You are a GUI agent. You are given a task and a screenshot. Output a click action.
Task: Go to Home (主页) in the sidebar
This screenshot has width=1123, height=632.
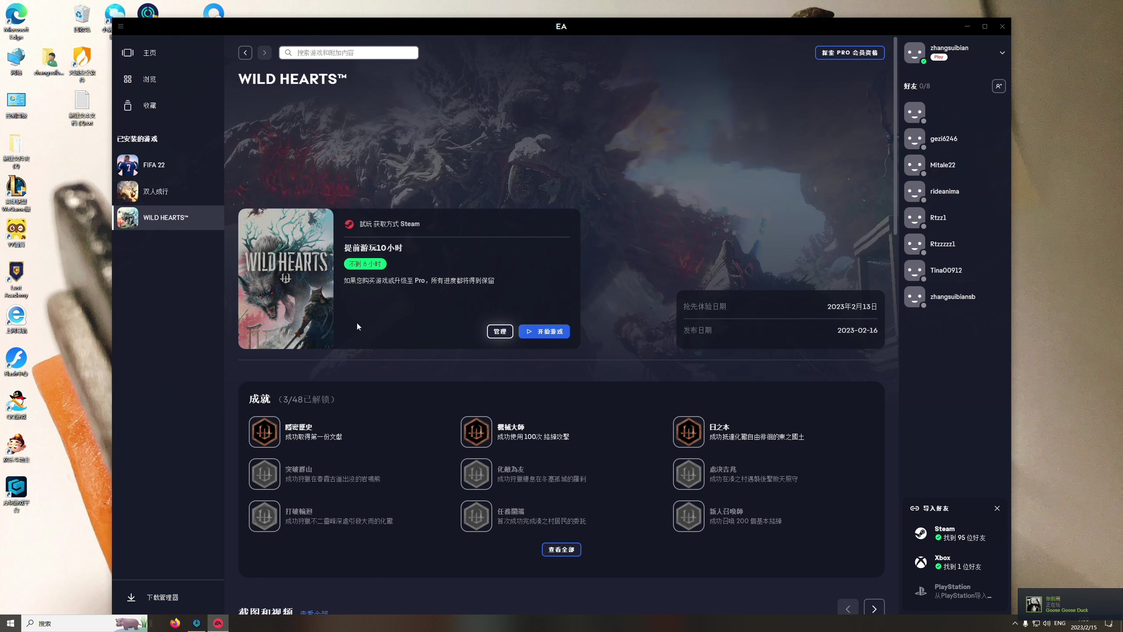click(149, 53)
